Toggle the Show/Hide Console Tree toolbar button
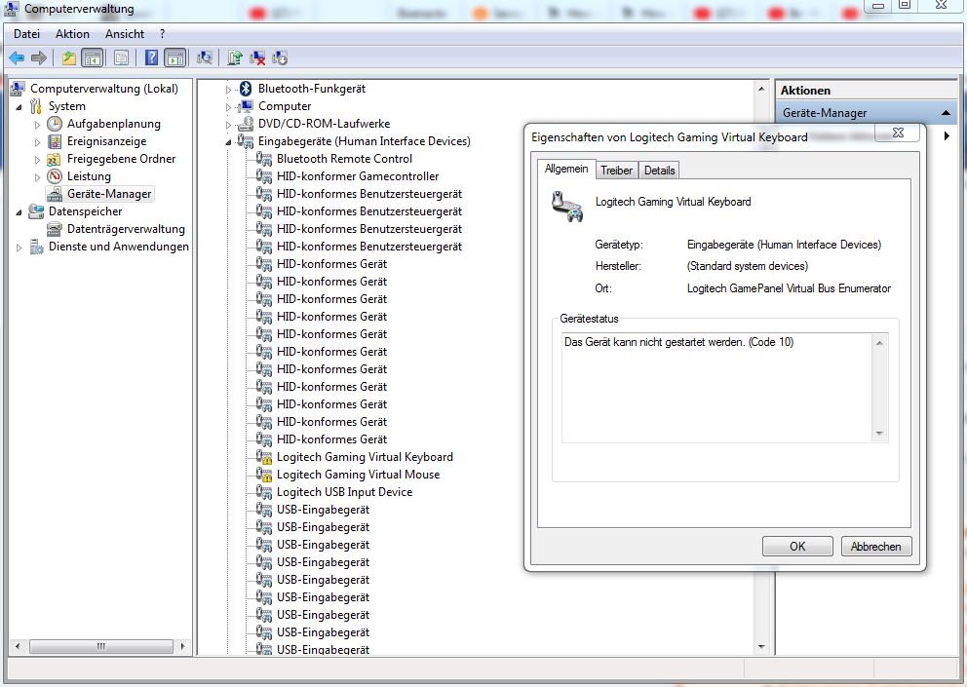This screenshot has width=967, height=687. [x=93, y=57]
